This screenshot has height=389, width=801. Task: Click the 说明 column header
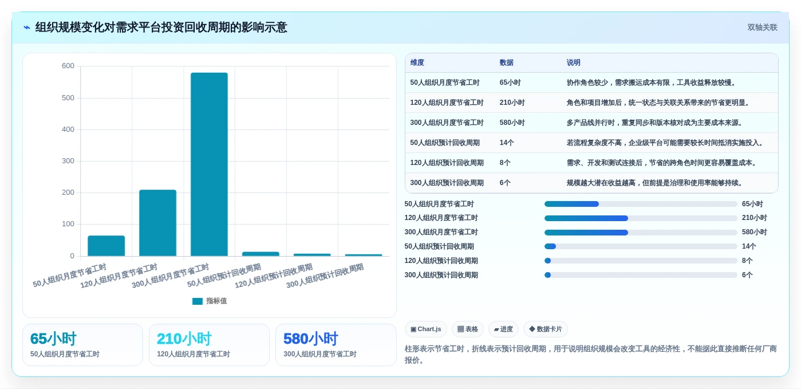tap(574, 63)
